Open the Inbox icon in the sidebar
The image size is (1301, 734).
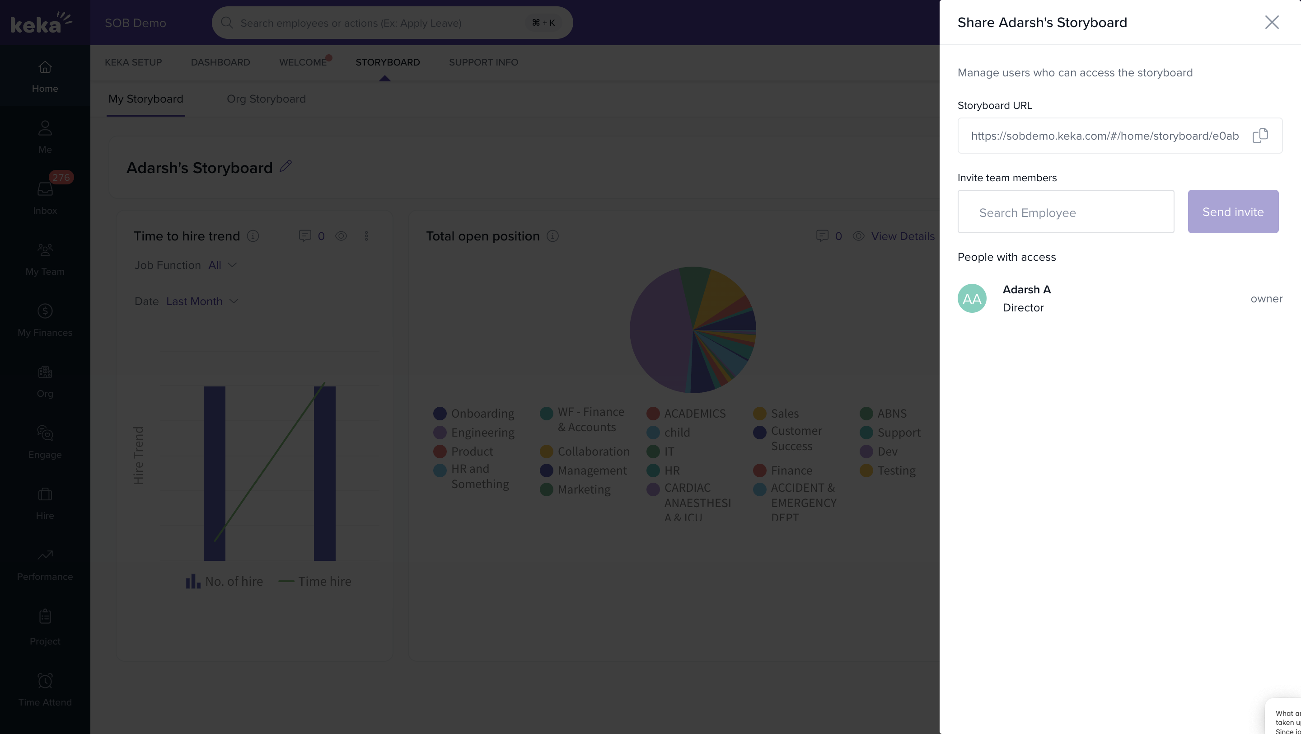[45, 189]
